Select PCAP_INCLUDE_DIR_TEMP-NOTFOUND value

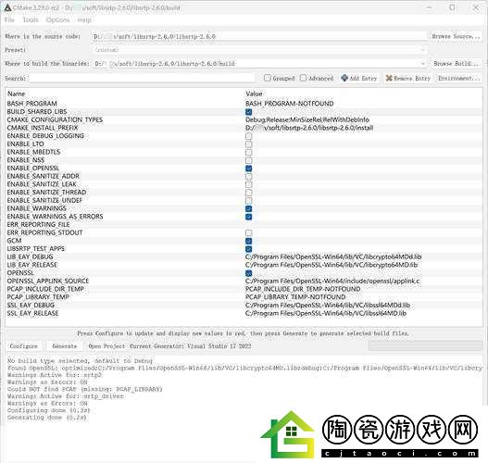(303, 289)
